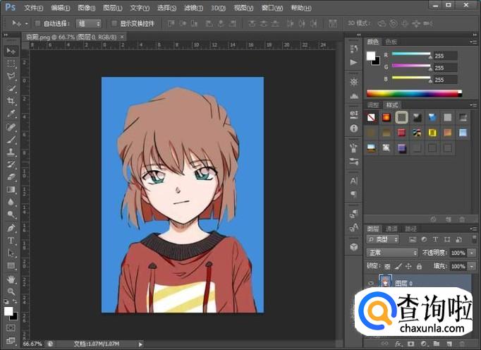The height and width of the screenshot is (350, 481).
Task: Hide 图层 0 using eye icon
Action: pyautogui.click(x=371, y=282)
